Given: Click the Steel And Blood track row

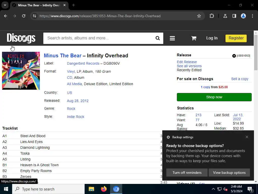Looking at the screenshot, I should [82, 136].
